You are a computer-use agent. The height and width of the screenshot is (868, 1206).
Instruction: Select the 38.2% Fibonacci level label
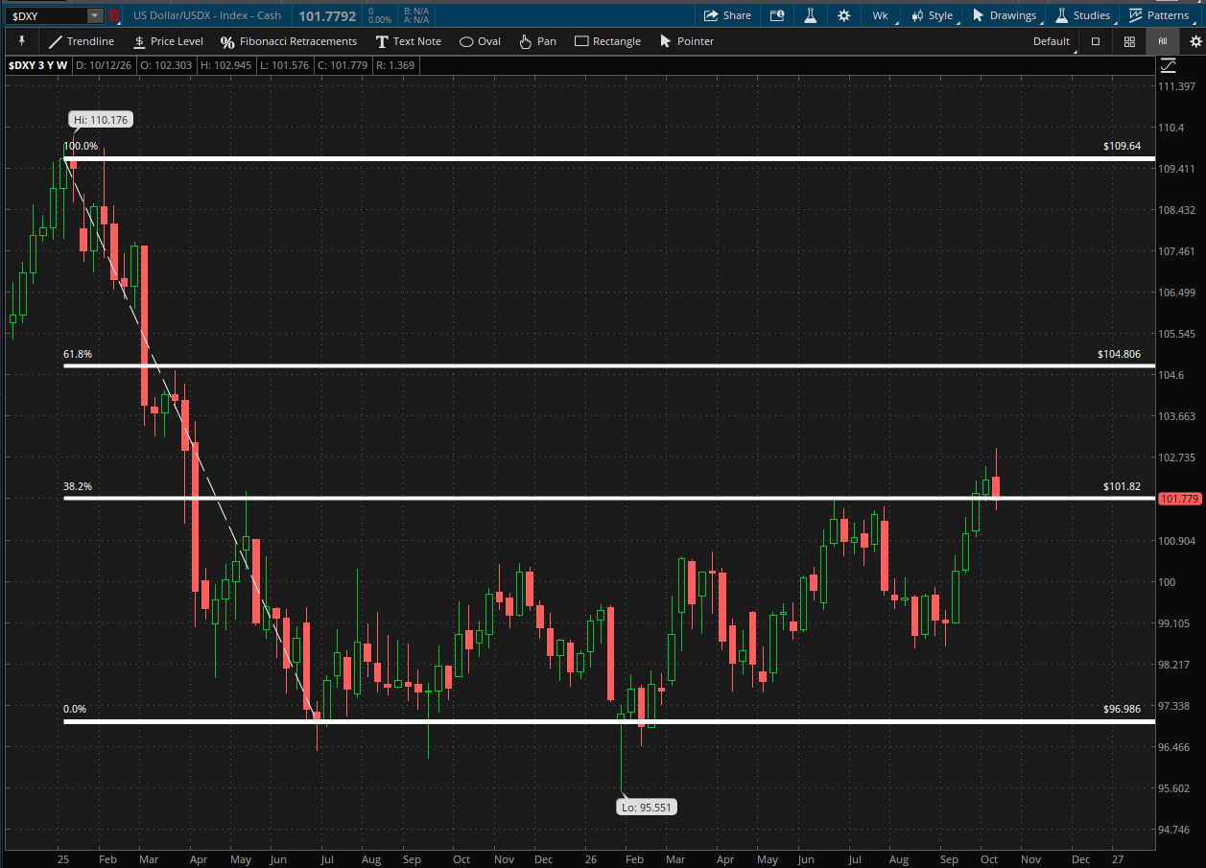tap(78, 486)
